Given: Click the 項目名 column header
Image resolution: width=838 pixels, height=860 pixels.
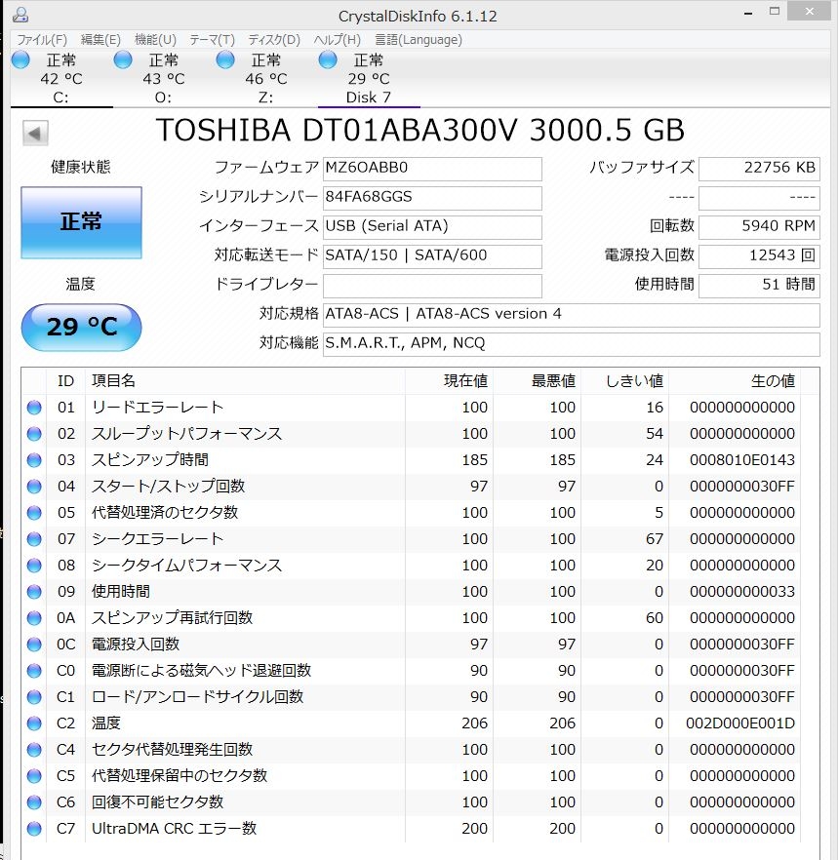Looking at the screenshot, I should click(245, 380).
